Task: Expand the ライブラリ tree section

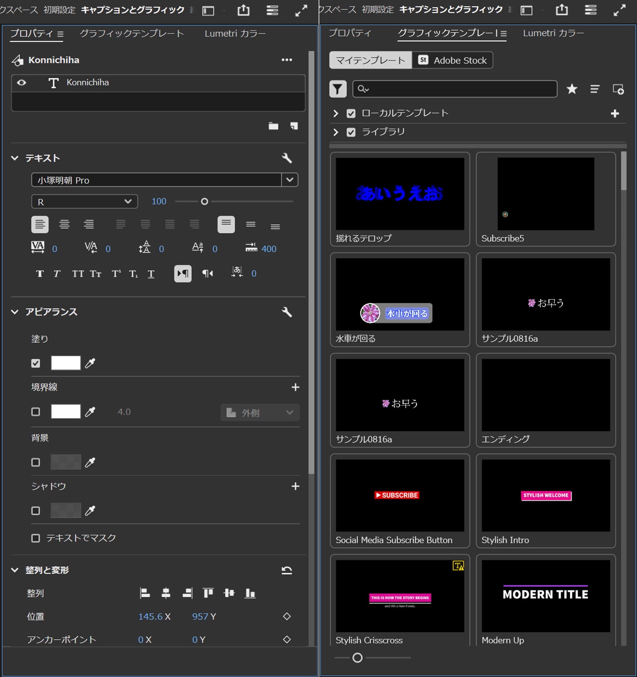Action: click(x=336, y=132)
